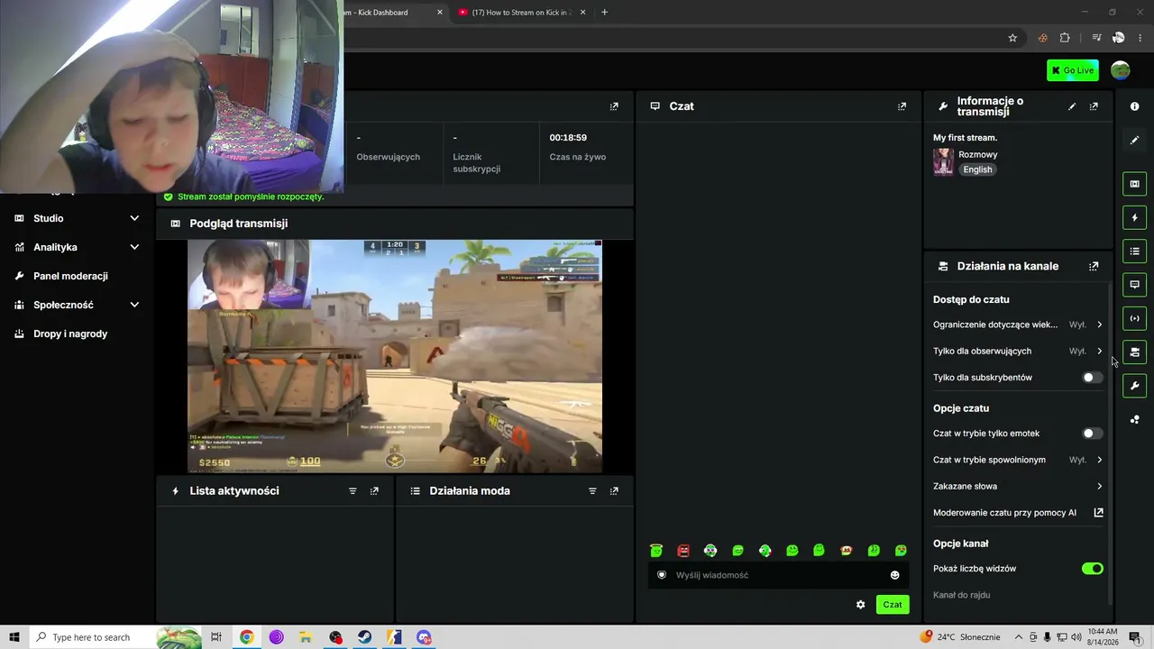The image size is (1154, 649).
Task: Open Czat w trybie spowolnionym setting
Action: coord(1018,460)
